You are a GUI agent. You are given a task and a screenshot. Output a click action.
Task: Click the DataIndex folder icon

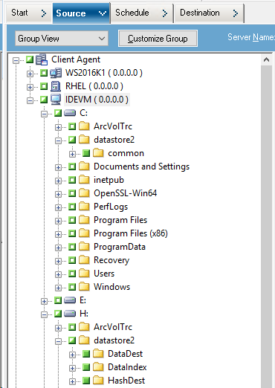tap(98, 367)
